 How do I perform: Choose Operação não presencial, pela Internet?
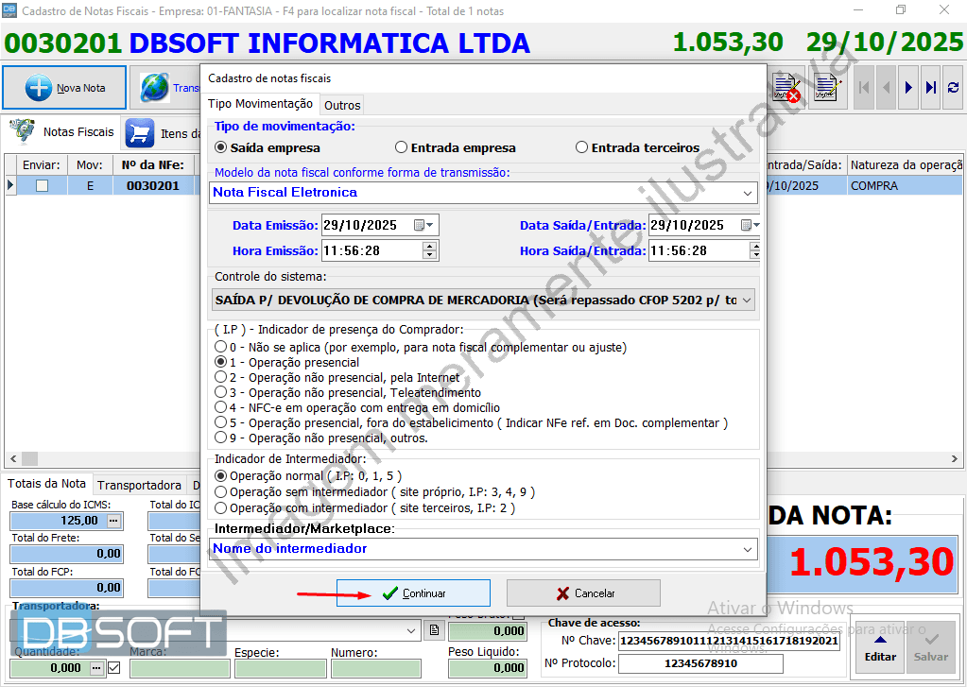point(221,378)
